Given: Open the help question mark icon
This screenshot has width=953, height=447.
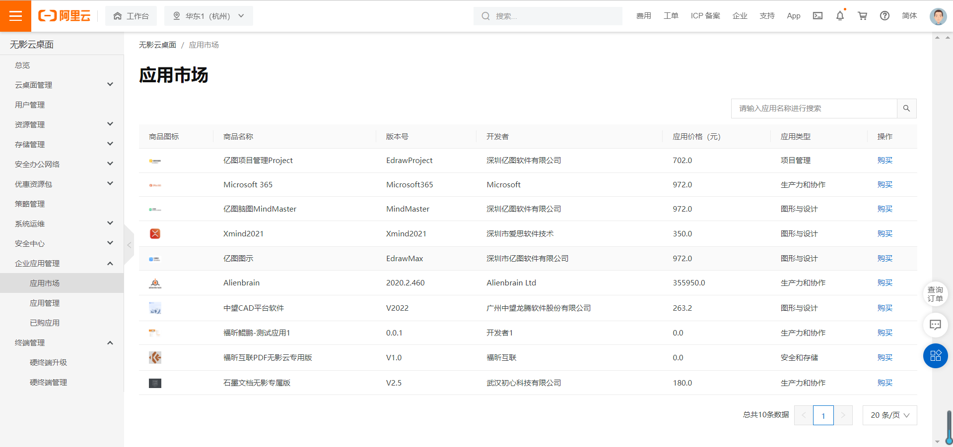Looking at the screenshot, I should [885, 16].
